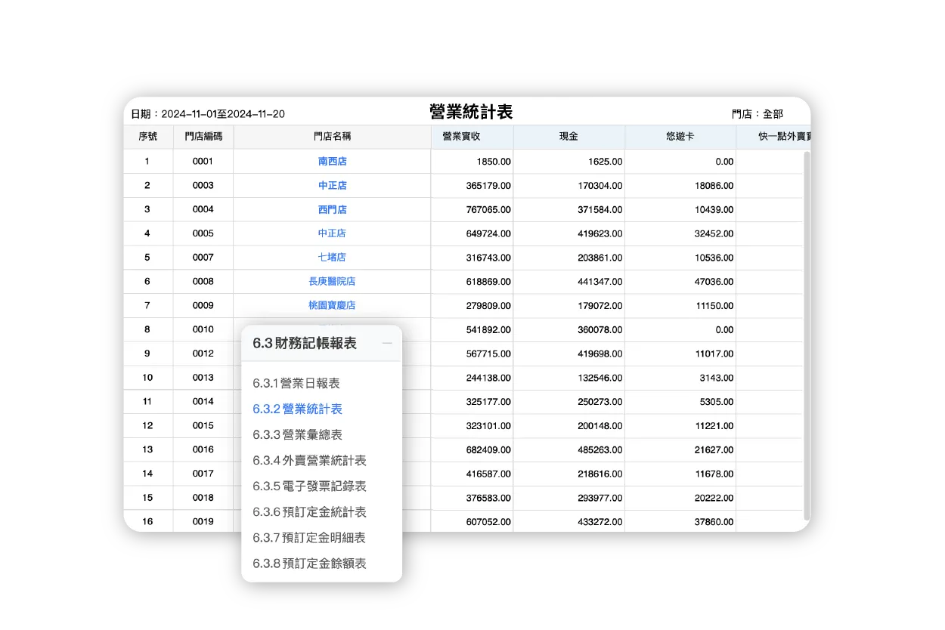Click the 門店編碼 column header

(203, 137)
